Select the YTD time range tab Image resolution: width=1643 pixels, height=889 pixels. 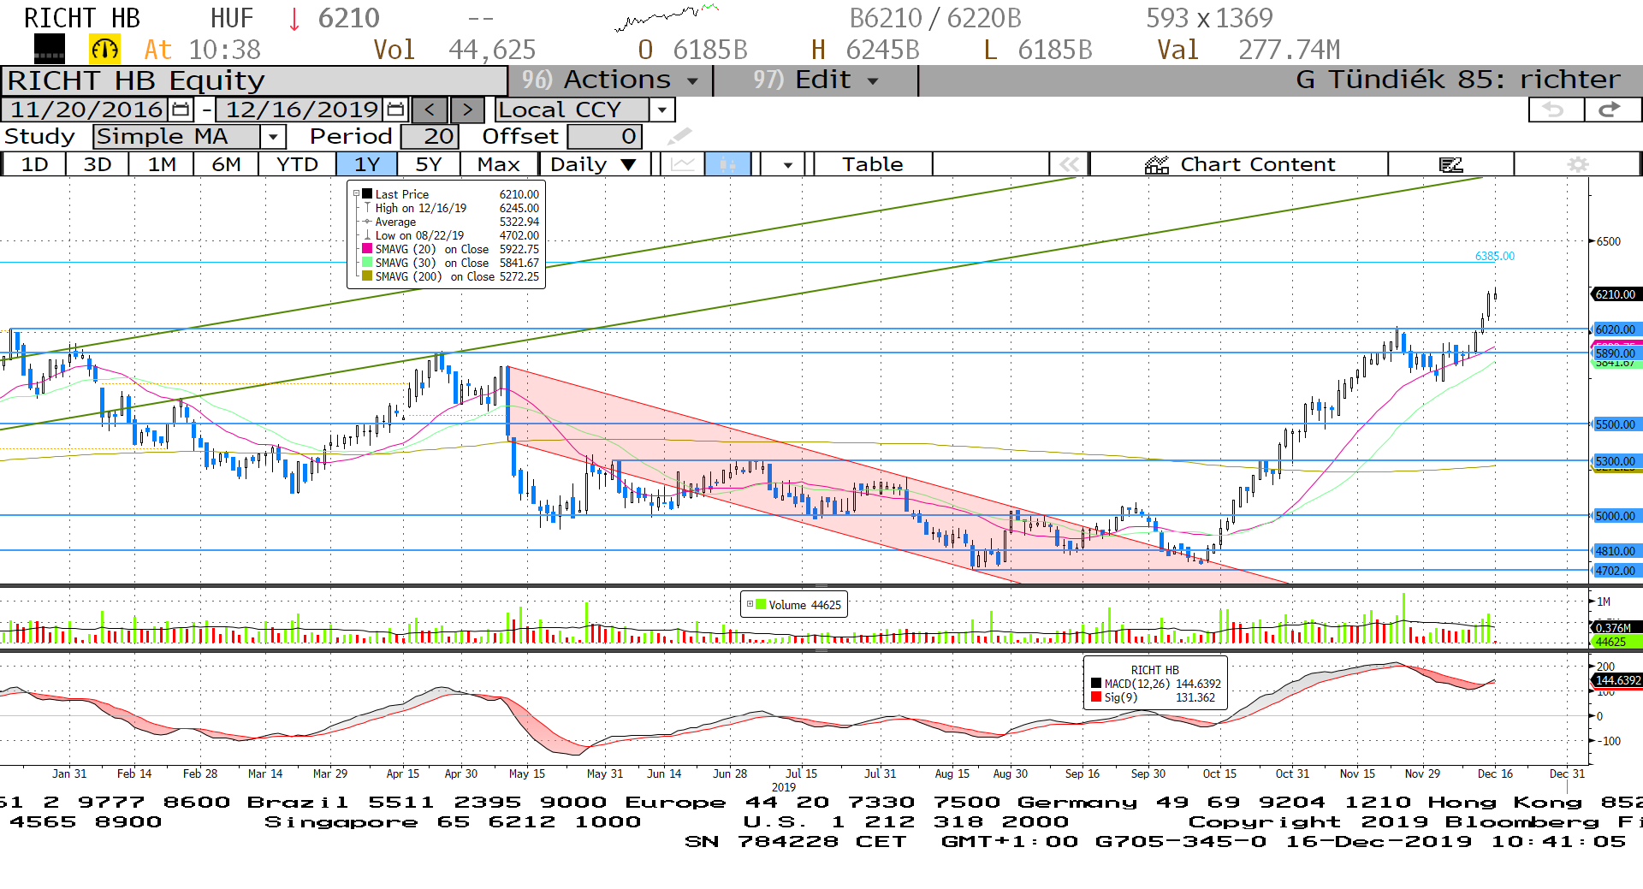(297, 164)
